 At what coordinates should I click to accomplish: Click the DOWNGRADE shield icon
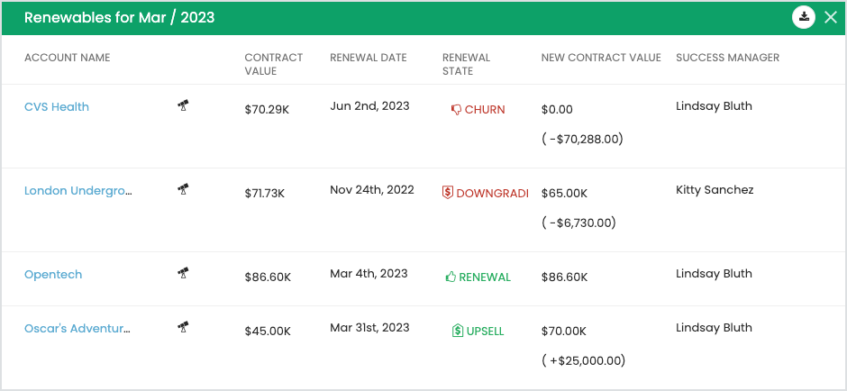pos(447,193)
